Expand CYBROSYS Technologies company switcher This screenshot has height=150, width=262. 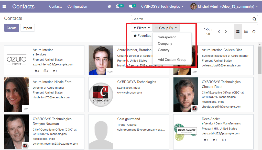[x=162, y=6]
